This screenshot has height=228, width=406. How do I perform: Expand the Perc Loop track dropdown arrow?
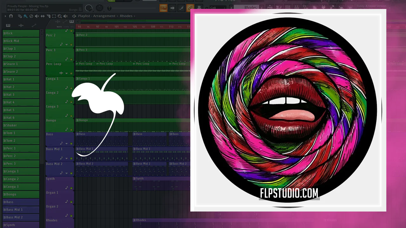click(67, 73)
